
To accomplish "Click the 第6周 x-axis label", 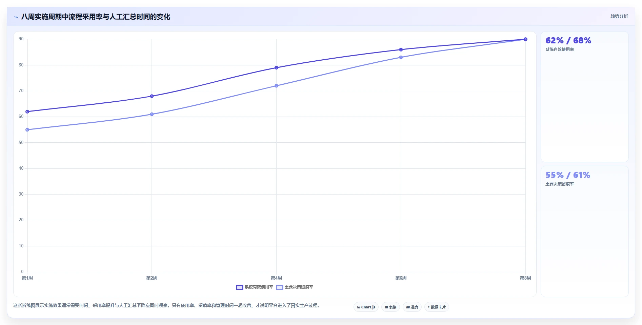I will coord(401,278).
